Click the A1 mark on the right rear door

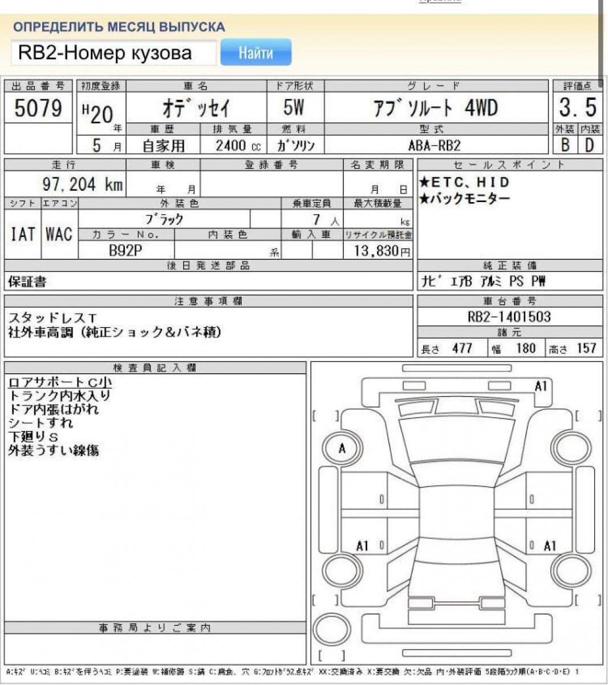click(549, 546)
